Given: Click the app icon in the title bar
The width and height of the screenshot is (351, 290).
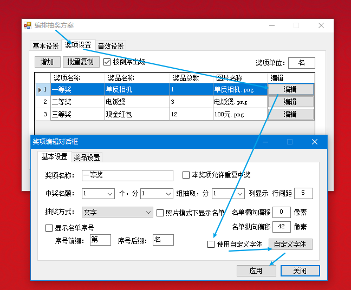Looking at the screenshot, I should click(x=28, y=25).
